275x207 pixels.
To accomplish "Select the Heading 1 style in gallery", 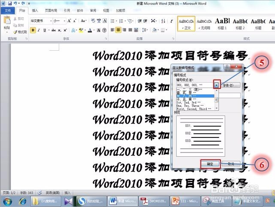I will pos(222,24).
